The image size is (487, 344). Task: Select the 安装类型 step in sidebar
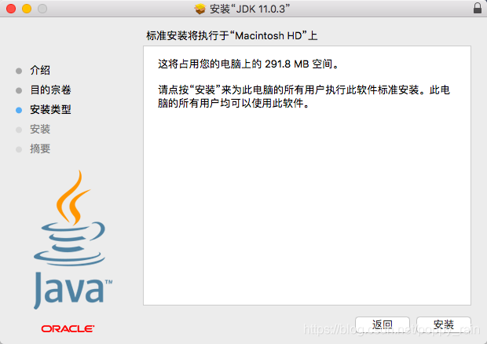coord(50,110)
